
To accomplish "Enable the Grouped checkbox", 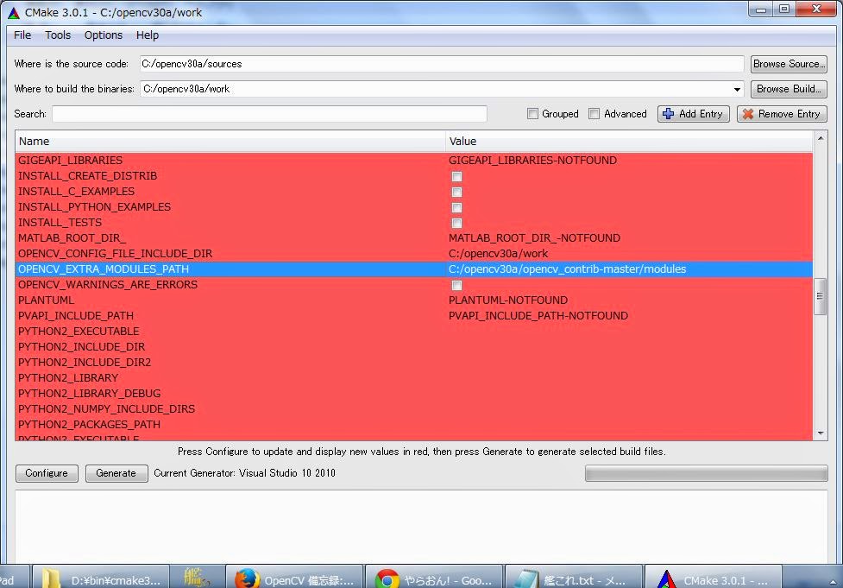I will (x=532, y=113).
